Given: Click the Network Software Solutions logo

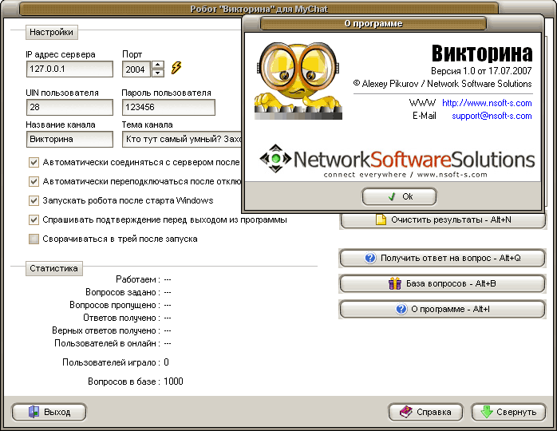Looking at the screenshot, I should [x=397, y=161].
